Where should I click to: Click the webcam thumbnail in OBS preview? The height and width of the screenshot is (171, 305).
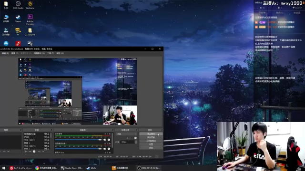pos(120,115)
